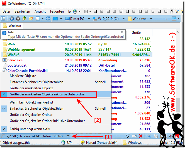Open the Bearbeiten menu

pyautogui.click(x=22, y=11)
